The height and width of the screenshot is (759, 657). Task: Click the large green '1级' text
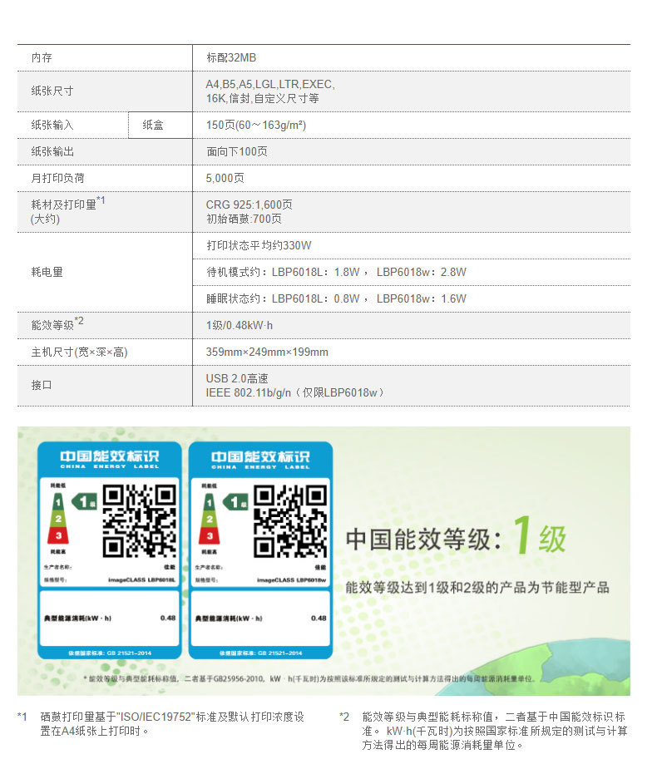coord(540,536)
